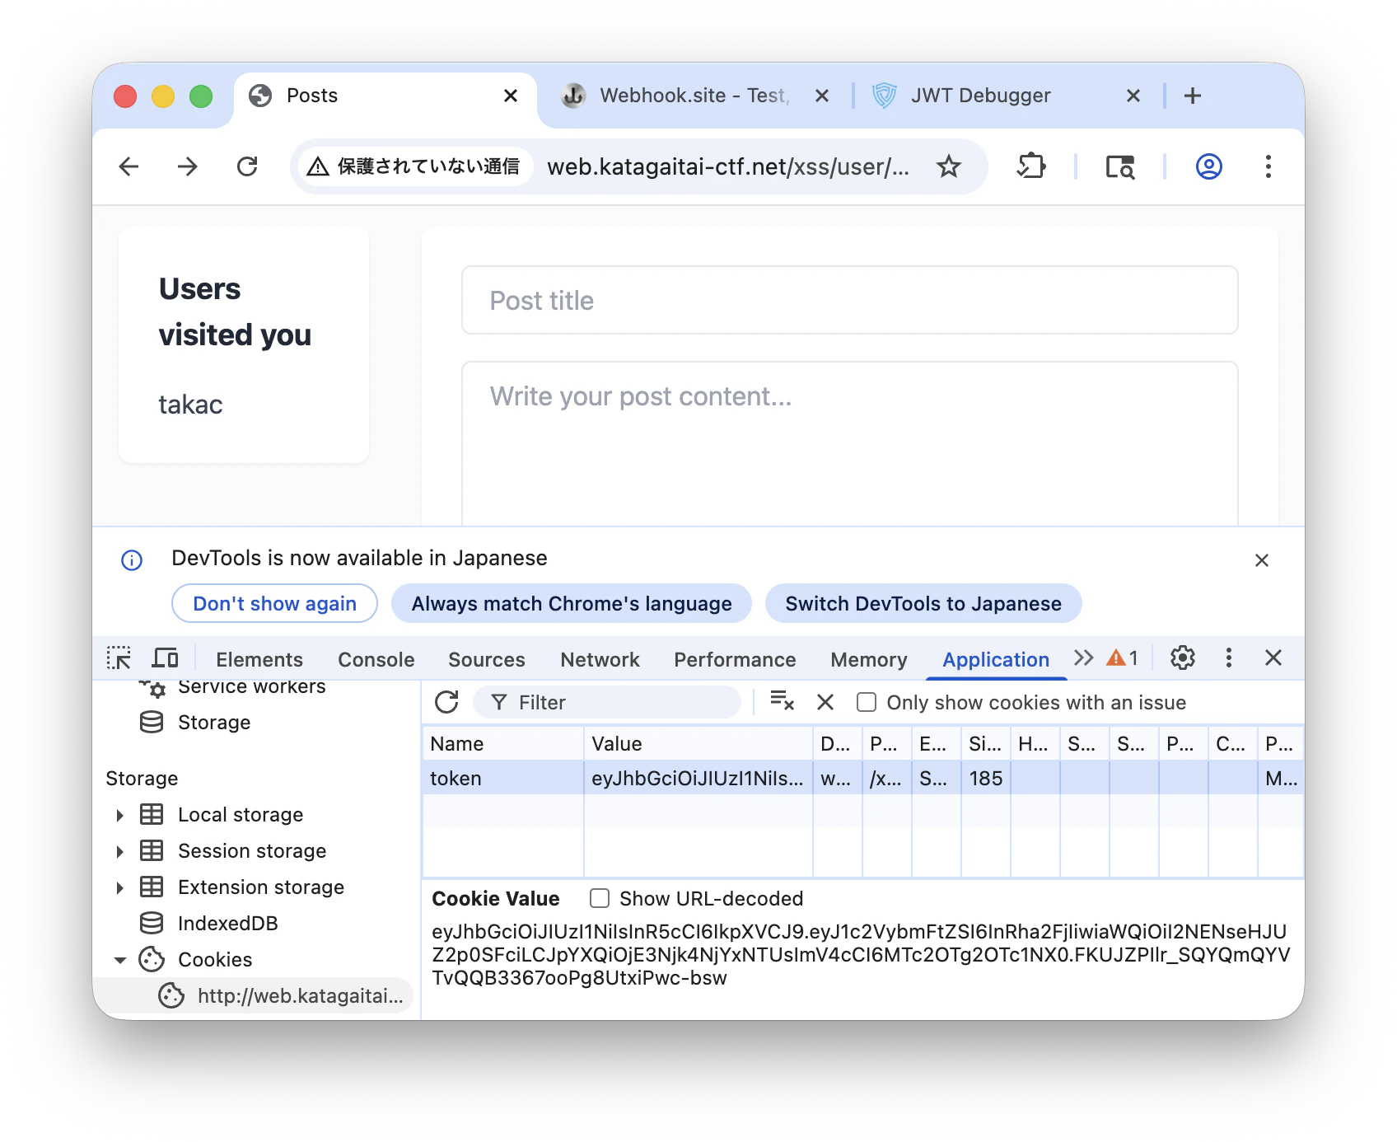1397x1142 pixels.
Task: Click the address bar URL
Action: point(728,166)
